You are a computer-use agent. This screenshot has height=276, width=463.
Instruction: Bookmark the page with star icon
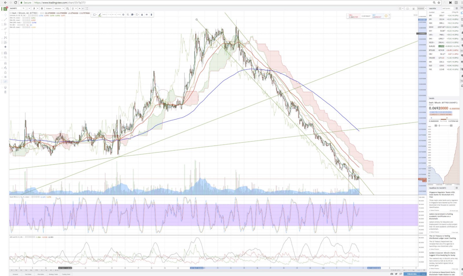click(439, 3)
